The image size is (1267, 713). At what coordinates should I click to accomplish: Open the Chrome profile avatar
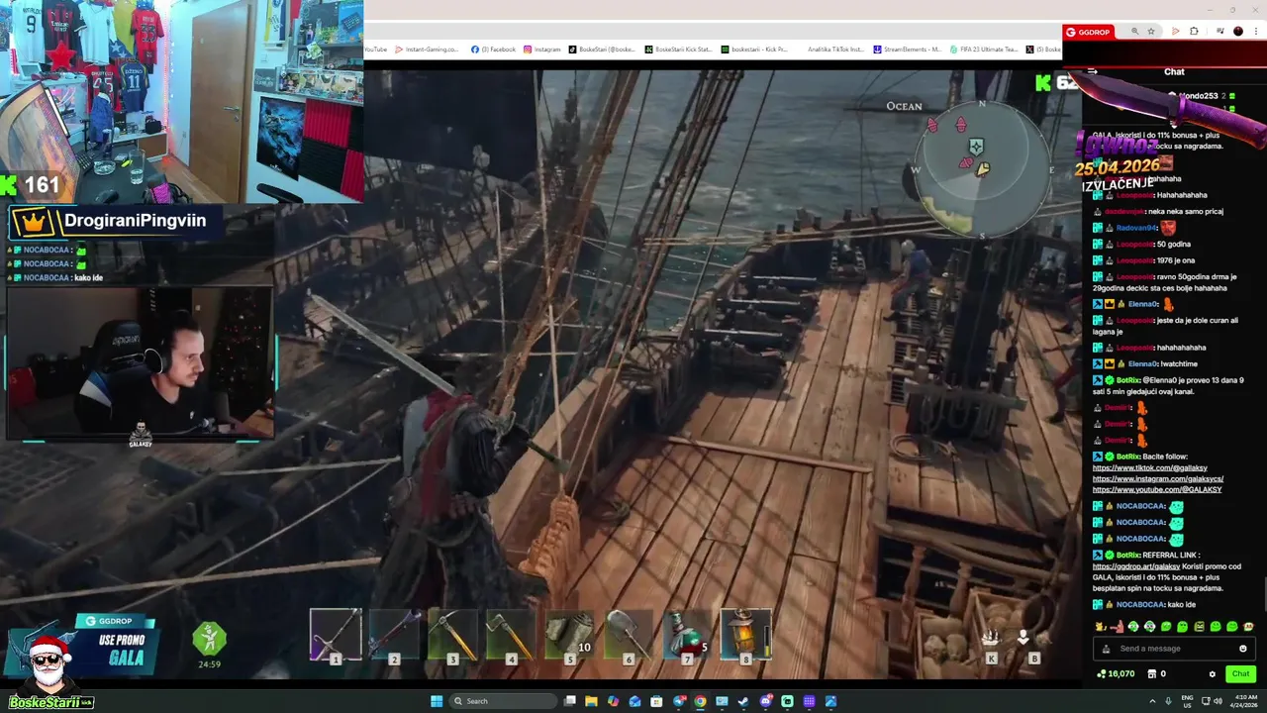[x=1238, y=32]
